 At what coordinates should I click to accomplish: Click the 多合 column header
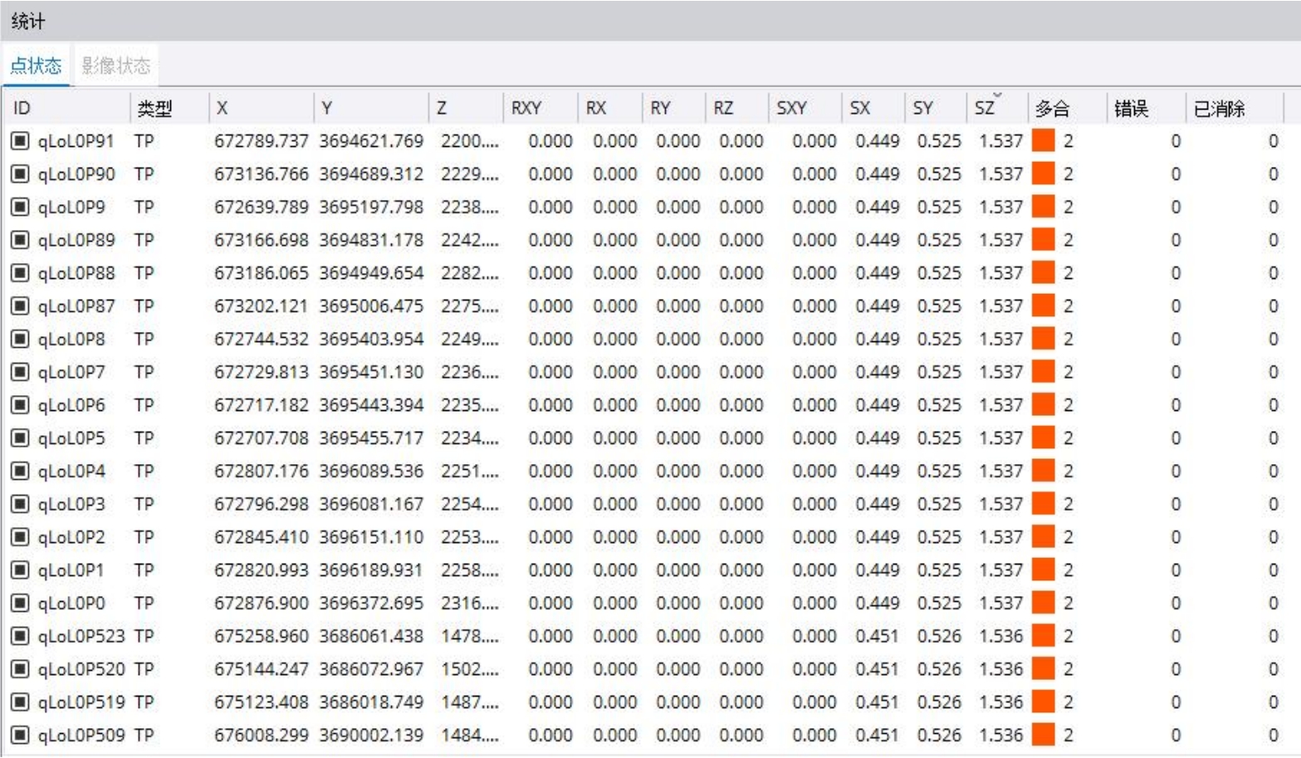pyautogui.click(x=1052, y=108)
